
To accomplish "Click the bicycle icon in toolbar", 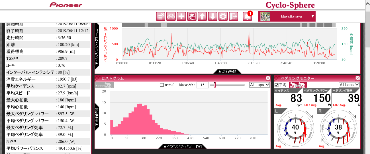I will click(171, 16).
